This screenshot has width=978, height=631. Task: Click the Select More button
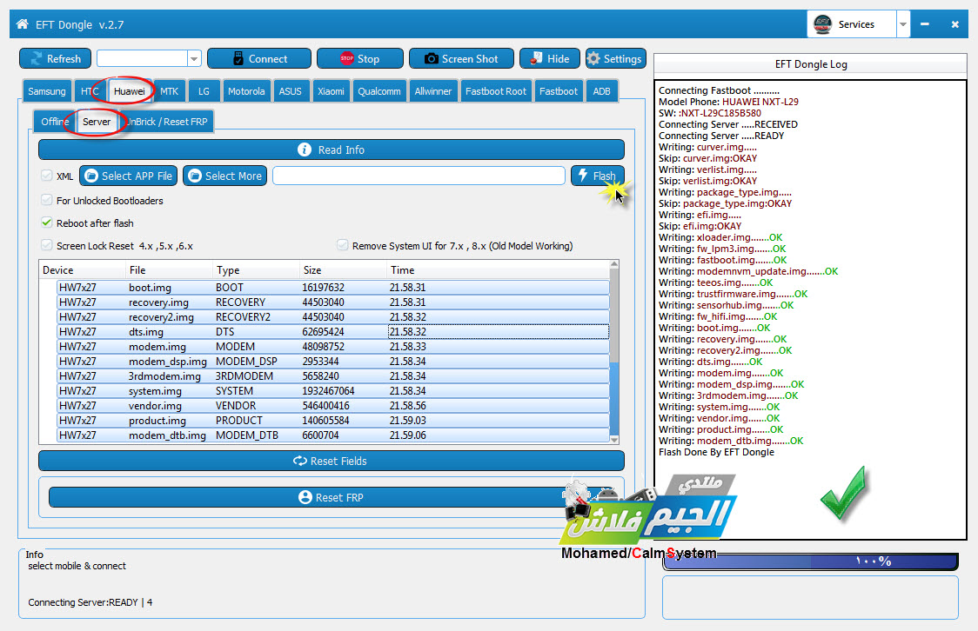coord(225,176)
